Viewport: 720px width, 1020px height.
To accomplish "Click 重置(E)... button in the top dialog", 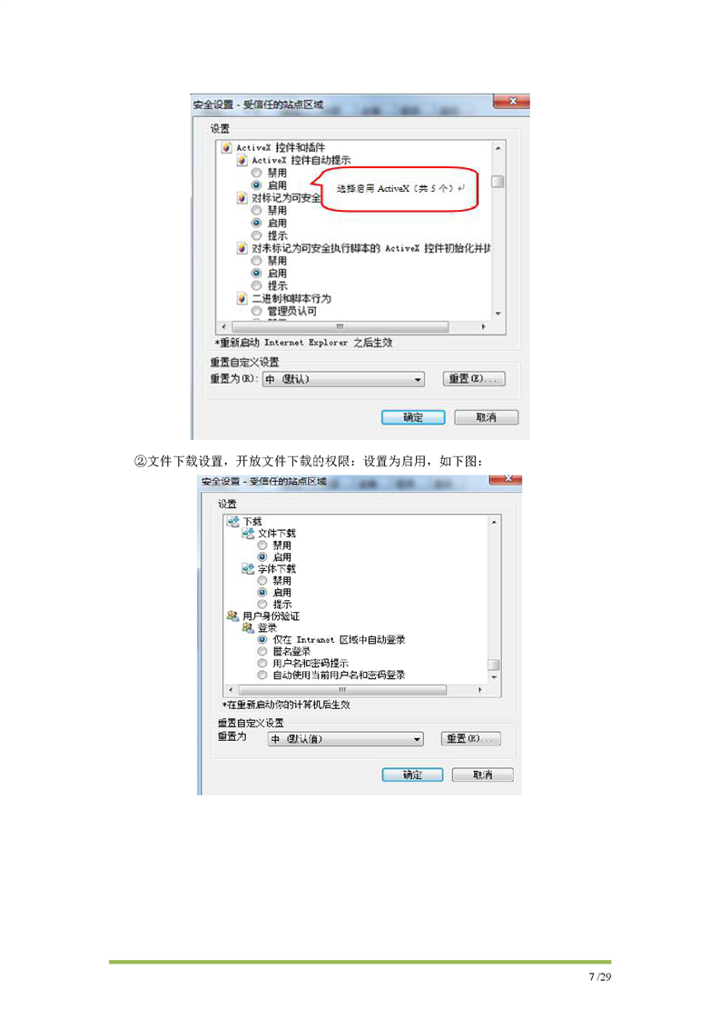I will click(x=474, y=378).
